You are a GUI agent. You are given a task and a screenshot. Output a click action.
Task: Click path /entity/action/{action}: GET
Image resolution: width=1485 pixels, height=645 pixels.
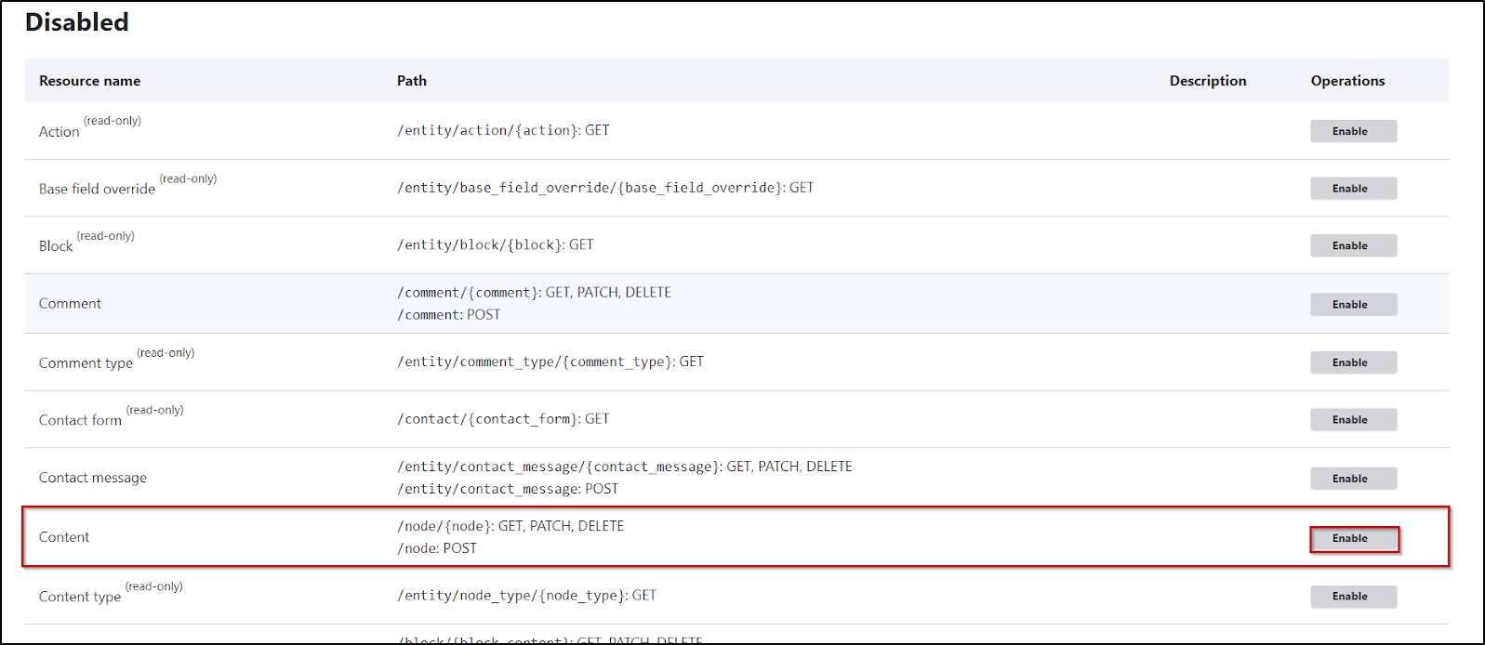pos(503,130)
